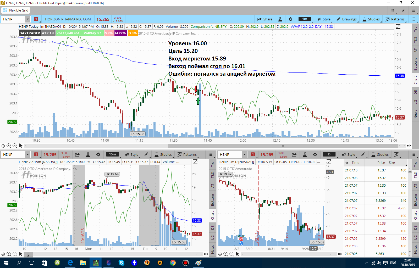Click flask icon in the 15m chart toolbar

coord(88,154)
